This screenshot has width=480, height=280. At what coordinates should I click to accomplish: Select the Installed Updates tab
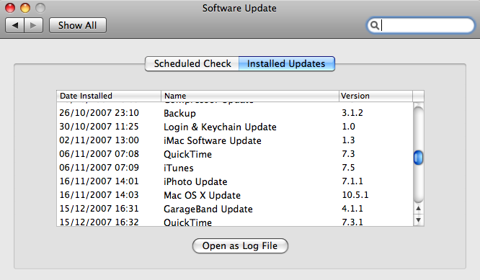287,63
